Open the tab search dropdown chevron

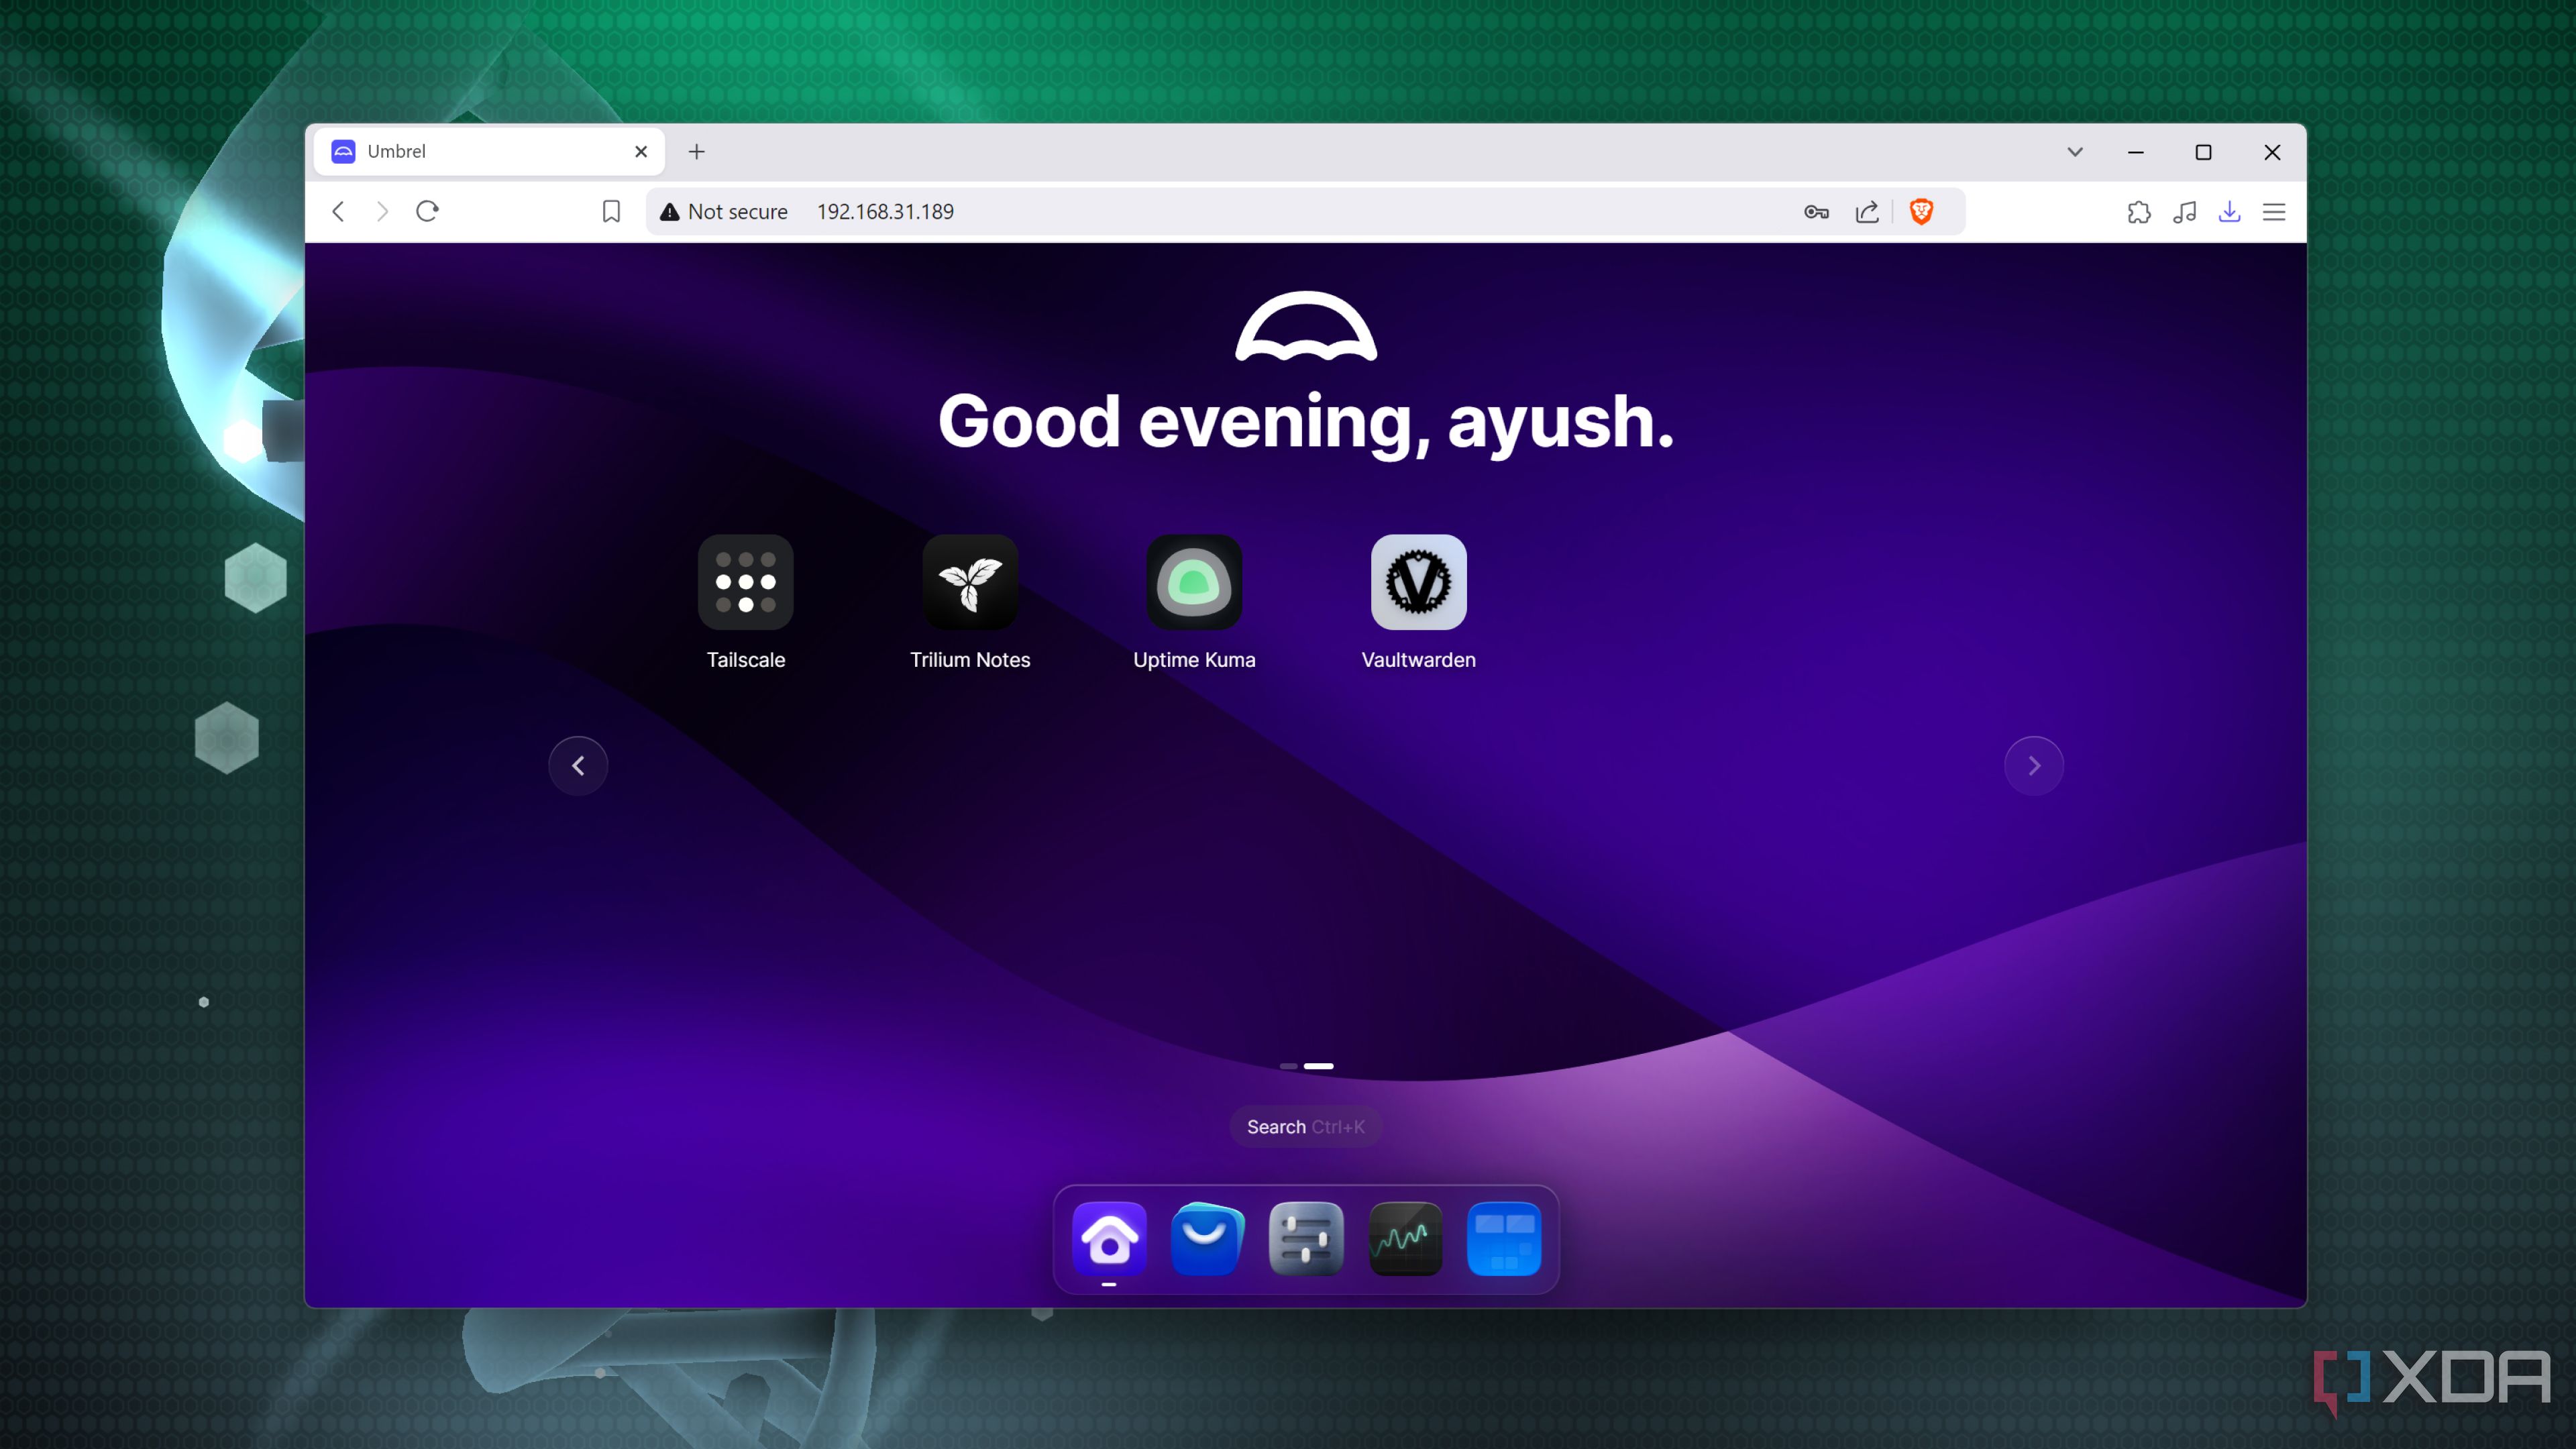click(2074, 151)
